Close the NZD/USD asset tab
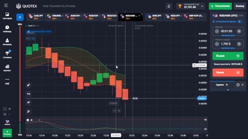248x139 pixels. [142, 14]
